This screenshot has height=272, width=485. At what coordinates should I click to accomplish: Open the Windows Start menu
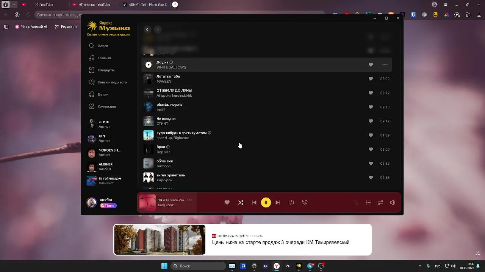(164, 266)
